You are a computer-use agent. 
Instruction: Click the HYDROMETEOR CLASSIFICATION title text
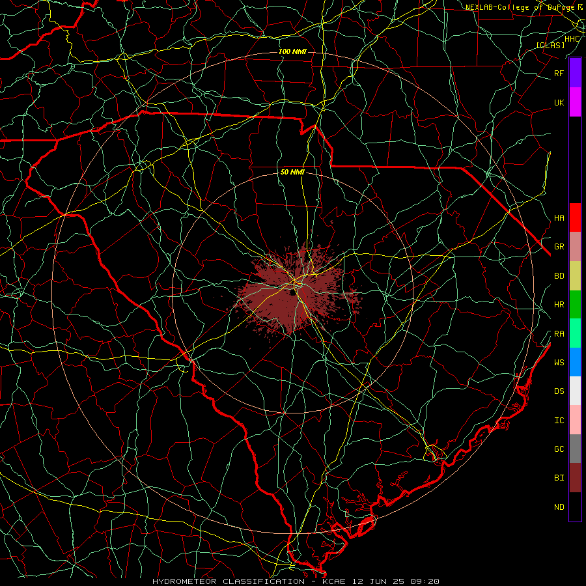point(229,581)
